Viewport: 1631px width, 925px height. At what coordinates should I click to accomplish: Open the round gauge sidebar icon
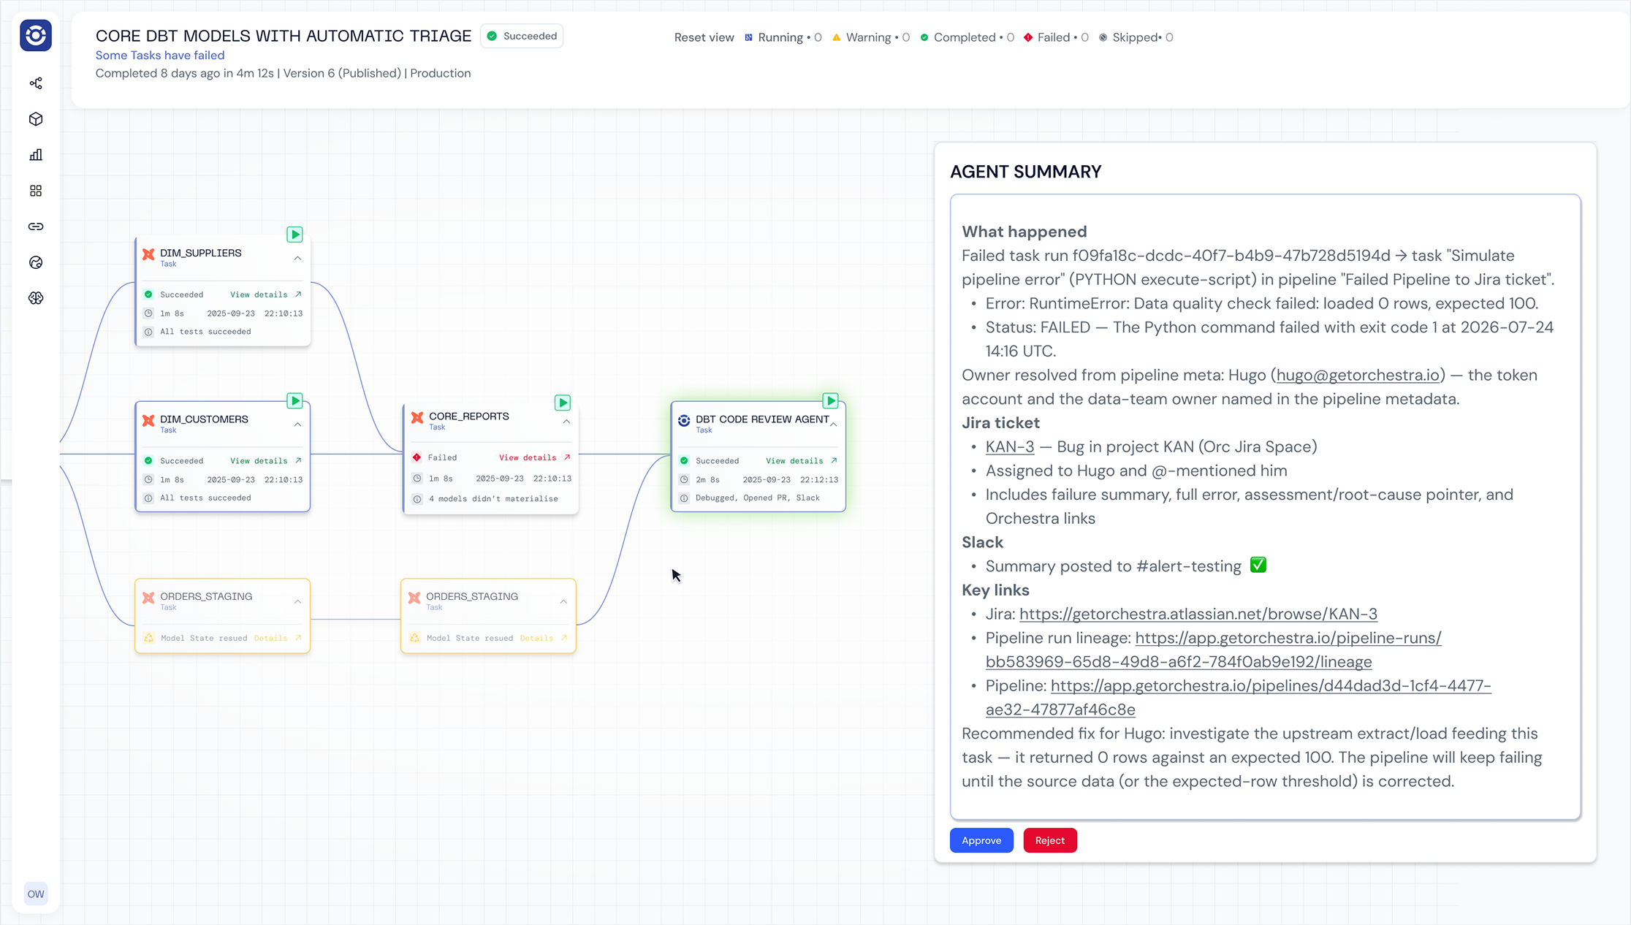click(36, 262)
